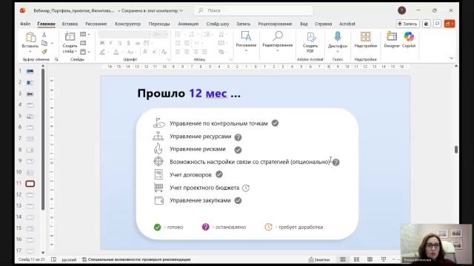Switch to the Анимация tab
Image resolution: width=474 pixels, height=266 pixels.
[x=188, y=24]
